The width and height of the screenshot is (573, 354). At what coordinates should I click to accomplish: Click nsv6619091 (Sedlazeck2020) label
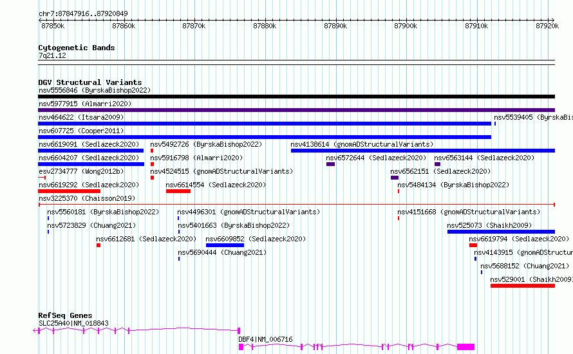point(89,144)
